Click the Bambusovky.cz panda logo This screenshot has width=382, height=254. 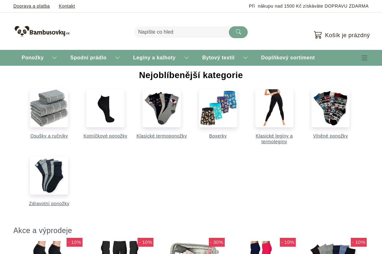[41, 31]
